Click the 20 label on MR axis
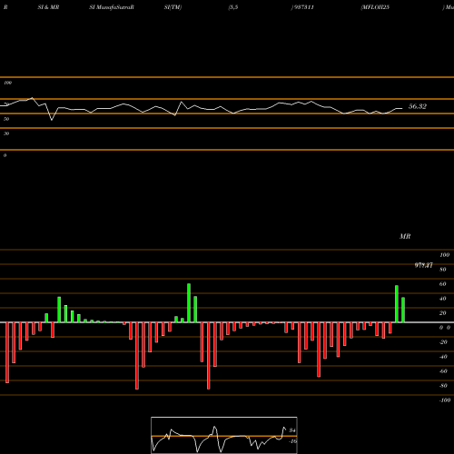This screenshot has width=454, height=454. pyautogui.click(x=443, y=313)
